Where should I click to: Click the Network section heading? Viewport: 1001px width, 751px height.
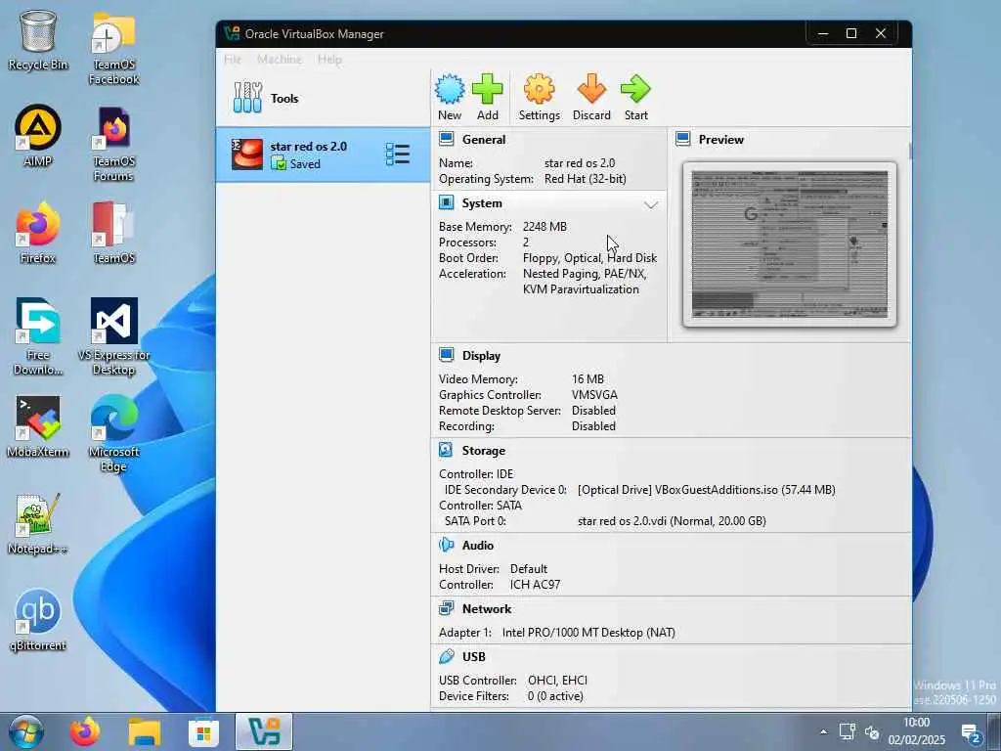pyautogui.click(x=487, y=608)
